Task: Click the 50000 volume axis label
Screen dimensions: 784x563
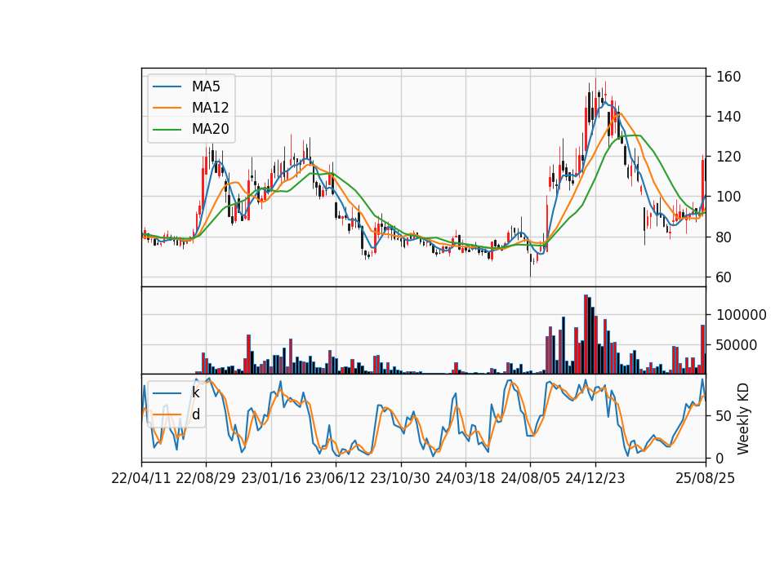Action: (737, 344)
